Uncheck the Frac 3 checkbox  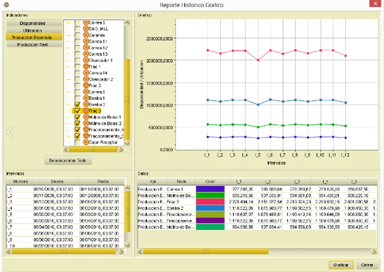click(77, 111)
